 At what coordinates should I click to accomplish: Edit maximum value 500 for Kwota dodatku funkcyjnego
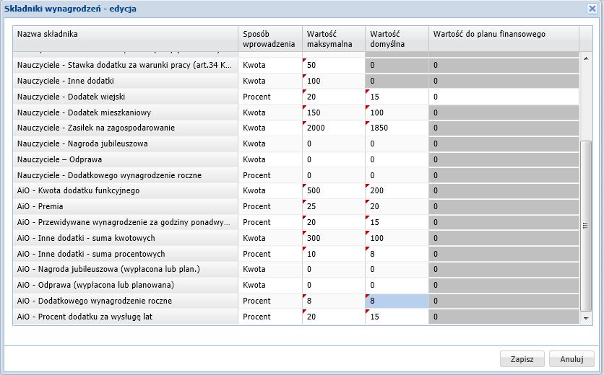[334, 190]
